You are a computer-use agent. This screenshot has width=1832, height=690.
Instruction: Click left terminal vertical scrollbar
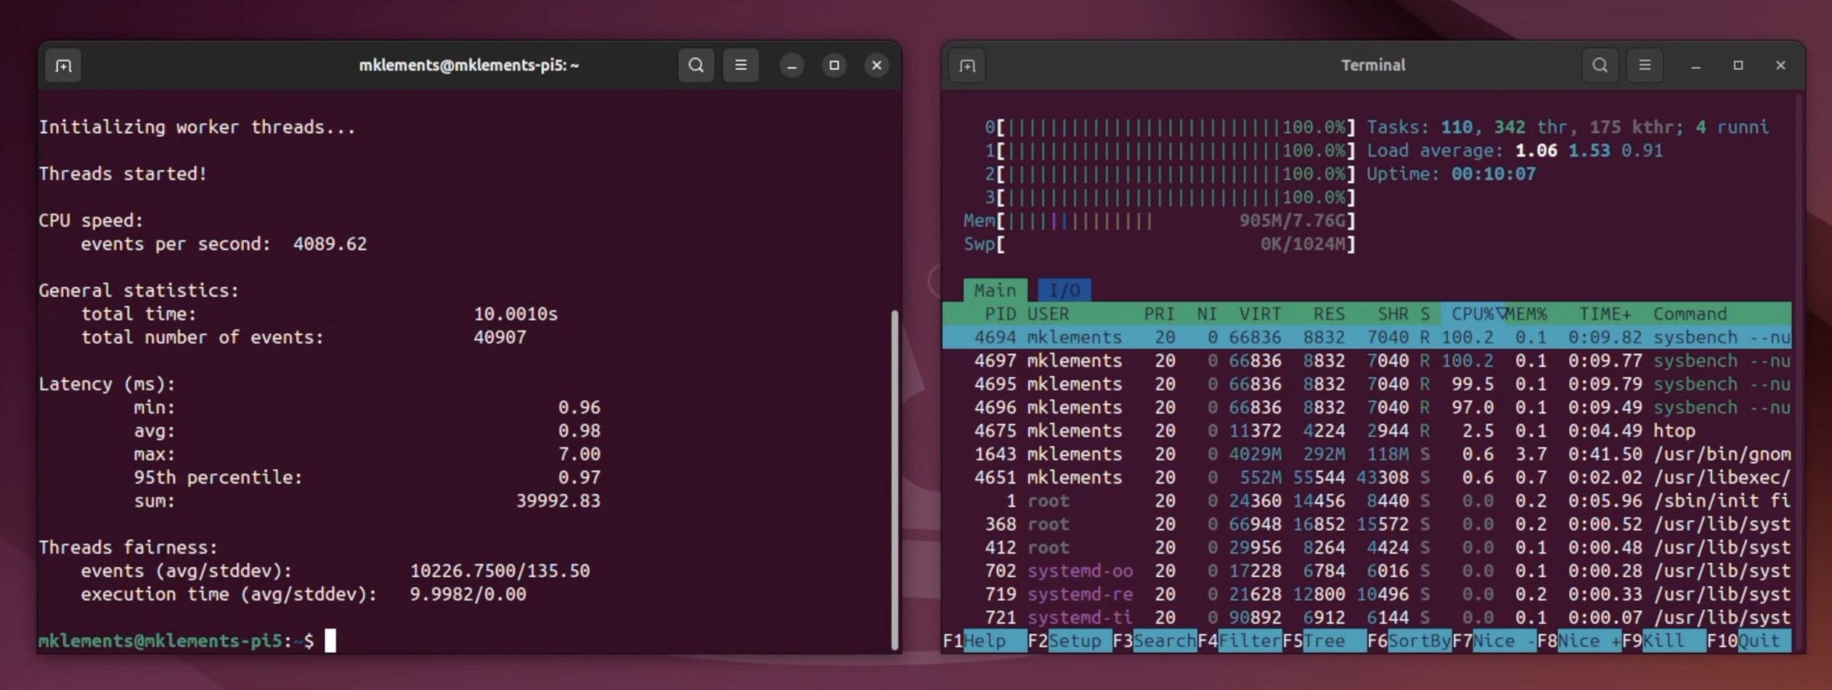point(894,480)
